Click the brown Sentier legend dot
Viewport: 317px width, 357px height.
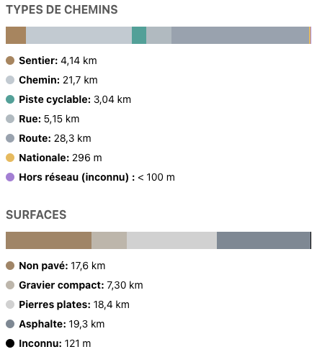(10, 60)
